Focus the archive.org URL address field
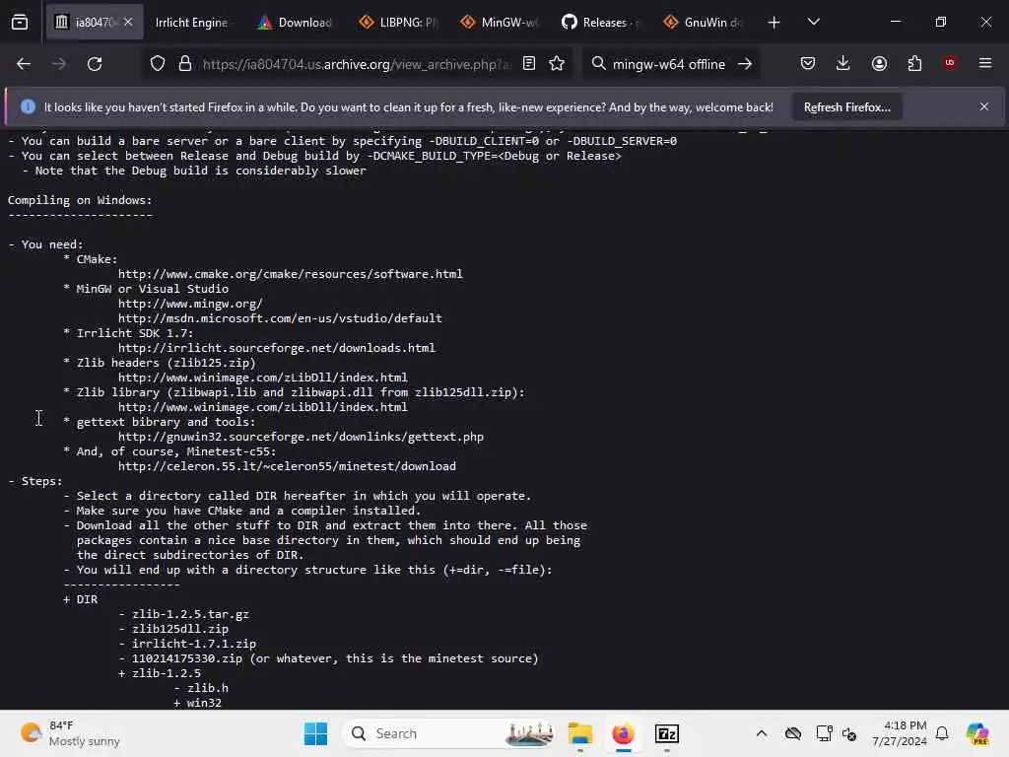 click(x=357, y=64)
